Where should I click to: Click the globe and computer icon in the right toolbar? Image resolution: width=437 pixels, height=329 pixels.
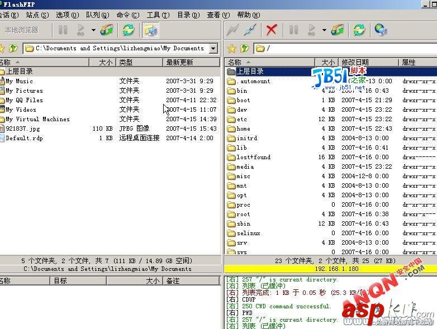coord(381,30)
